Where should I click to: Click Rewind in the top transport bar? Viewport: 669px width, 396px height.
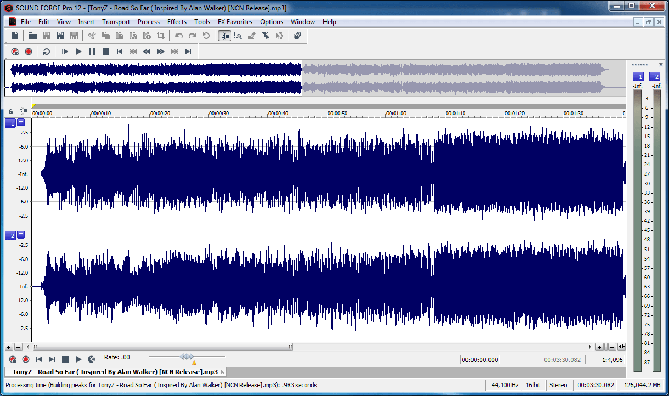click(147, 52)
